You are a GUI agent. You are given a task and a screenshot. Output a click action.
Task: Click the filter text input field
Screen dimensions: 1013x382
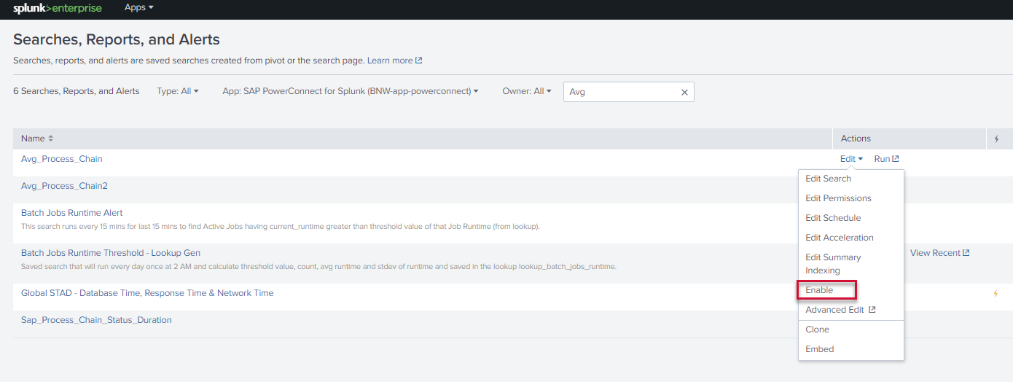point(621,92)
